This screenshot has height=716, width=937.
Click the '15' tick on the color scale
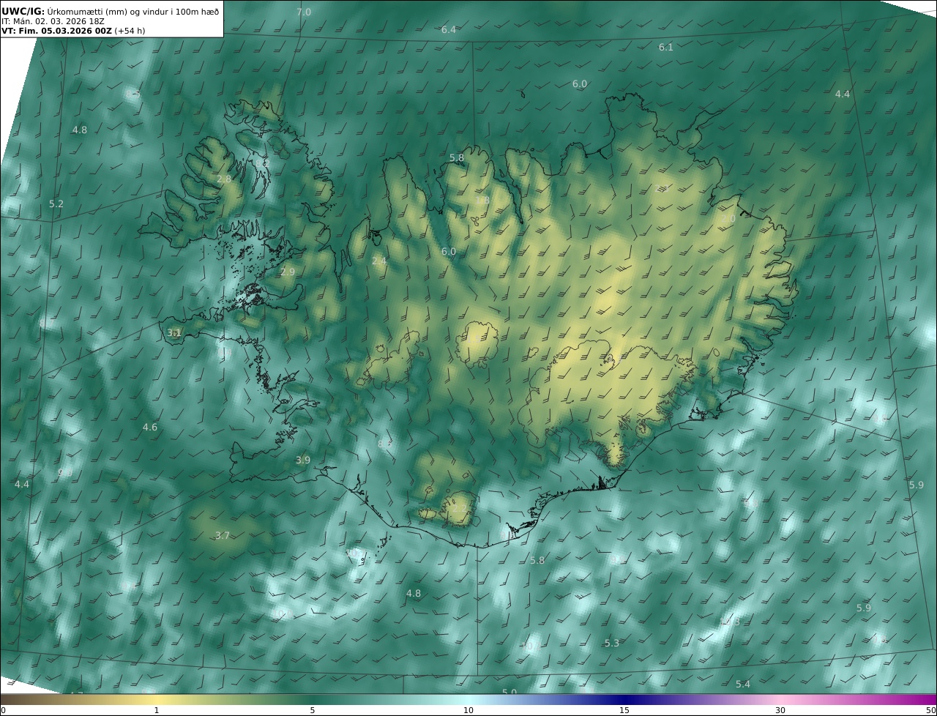tap(624, 710)
